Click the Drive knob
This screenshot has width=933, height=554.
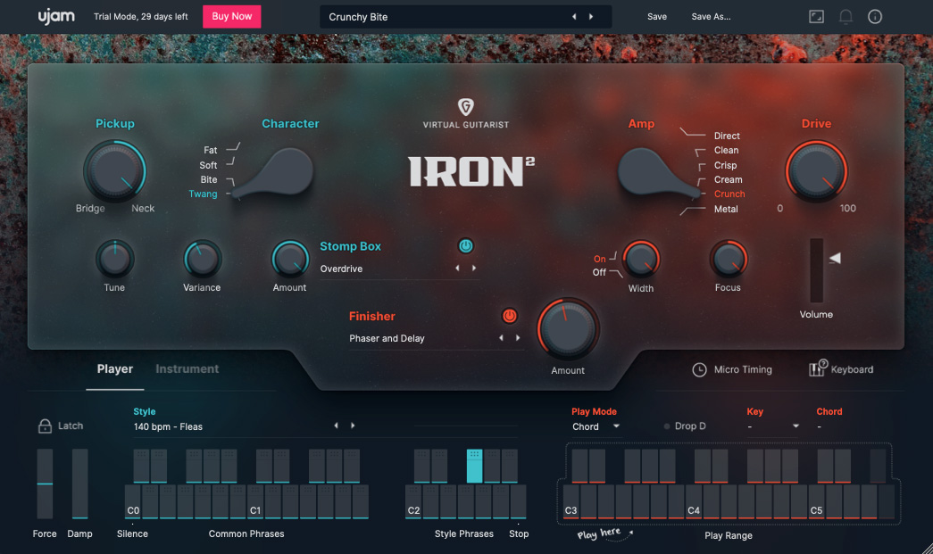[816, 171]
